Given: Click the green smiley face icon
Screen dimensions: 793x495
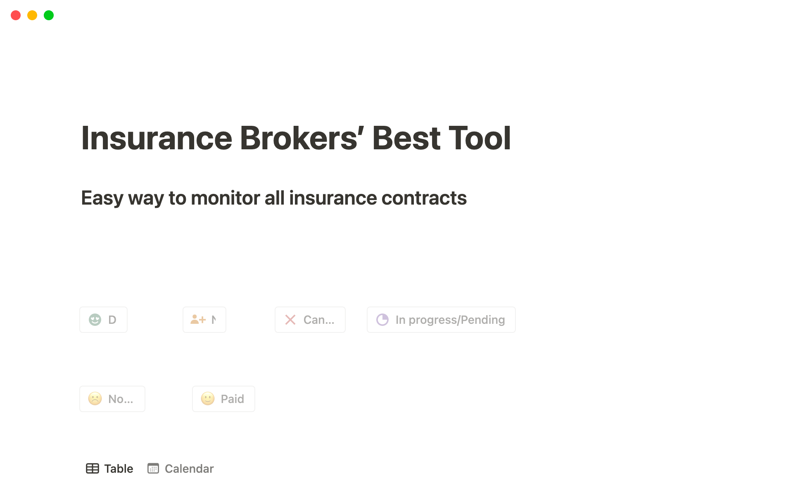Looking at the screenshot, I should click(95, 320).
